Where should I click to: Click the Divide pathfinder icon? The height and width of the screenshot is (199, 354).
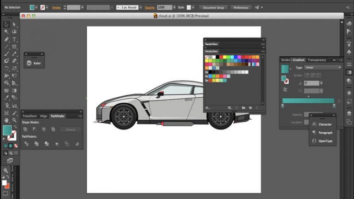26,144
